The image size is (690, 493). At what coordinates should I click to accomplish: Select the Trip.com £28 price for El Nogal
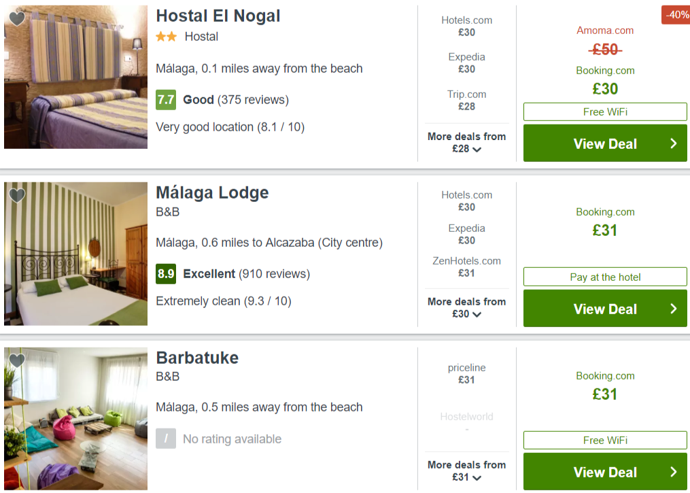point(466,101)
